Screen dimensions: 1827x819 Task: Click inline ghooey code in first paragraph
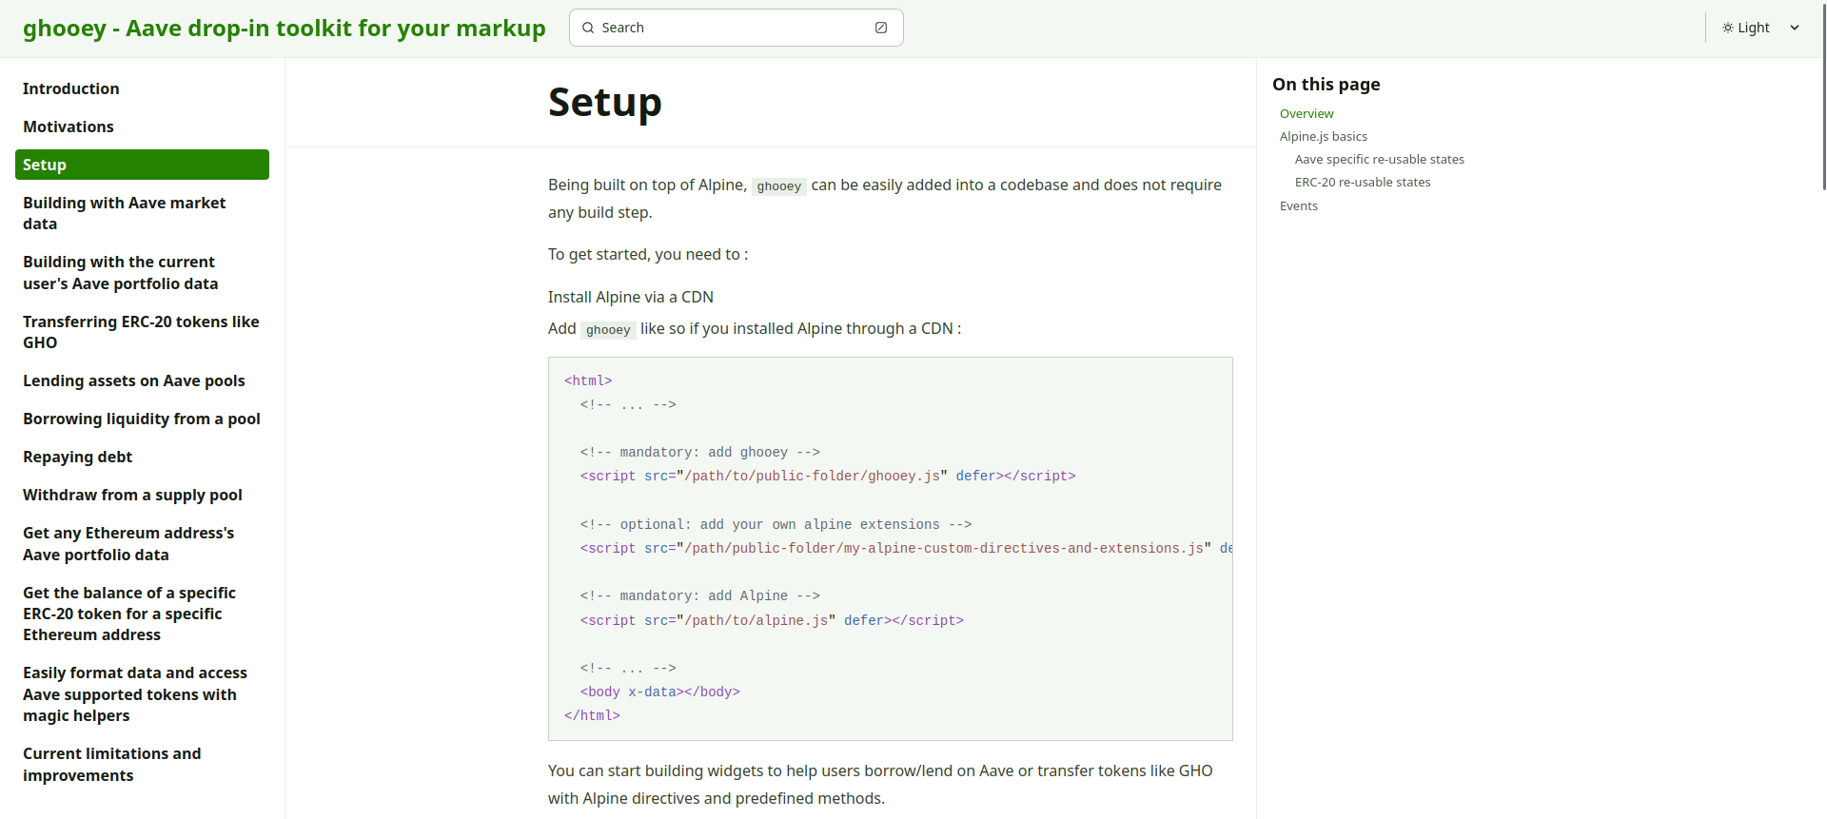click(779, 186)
